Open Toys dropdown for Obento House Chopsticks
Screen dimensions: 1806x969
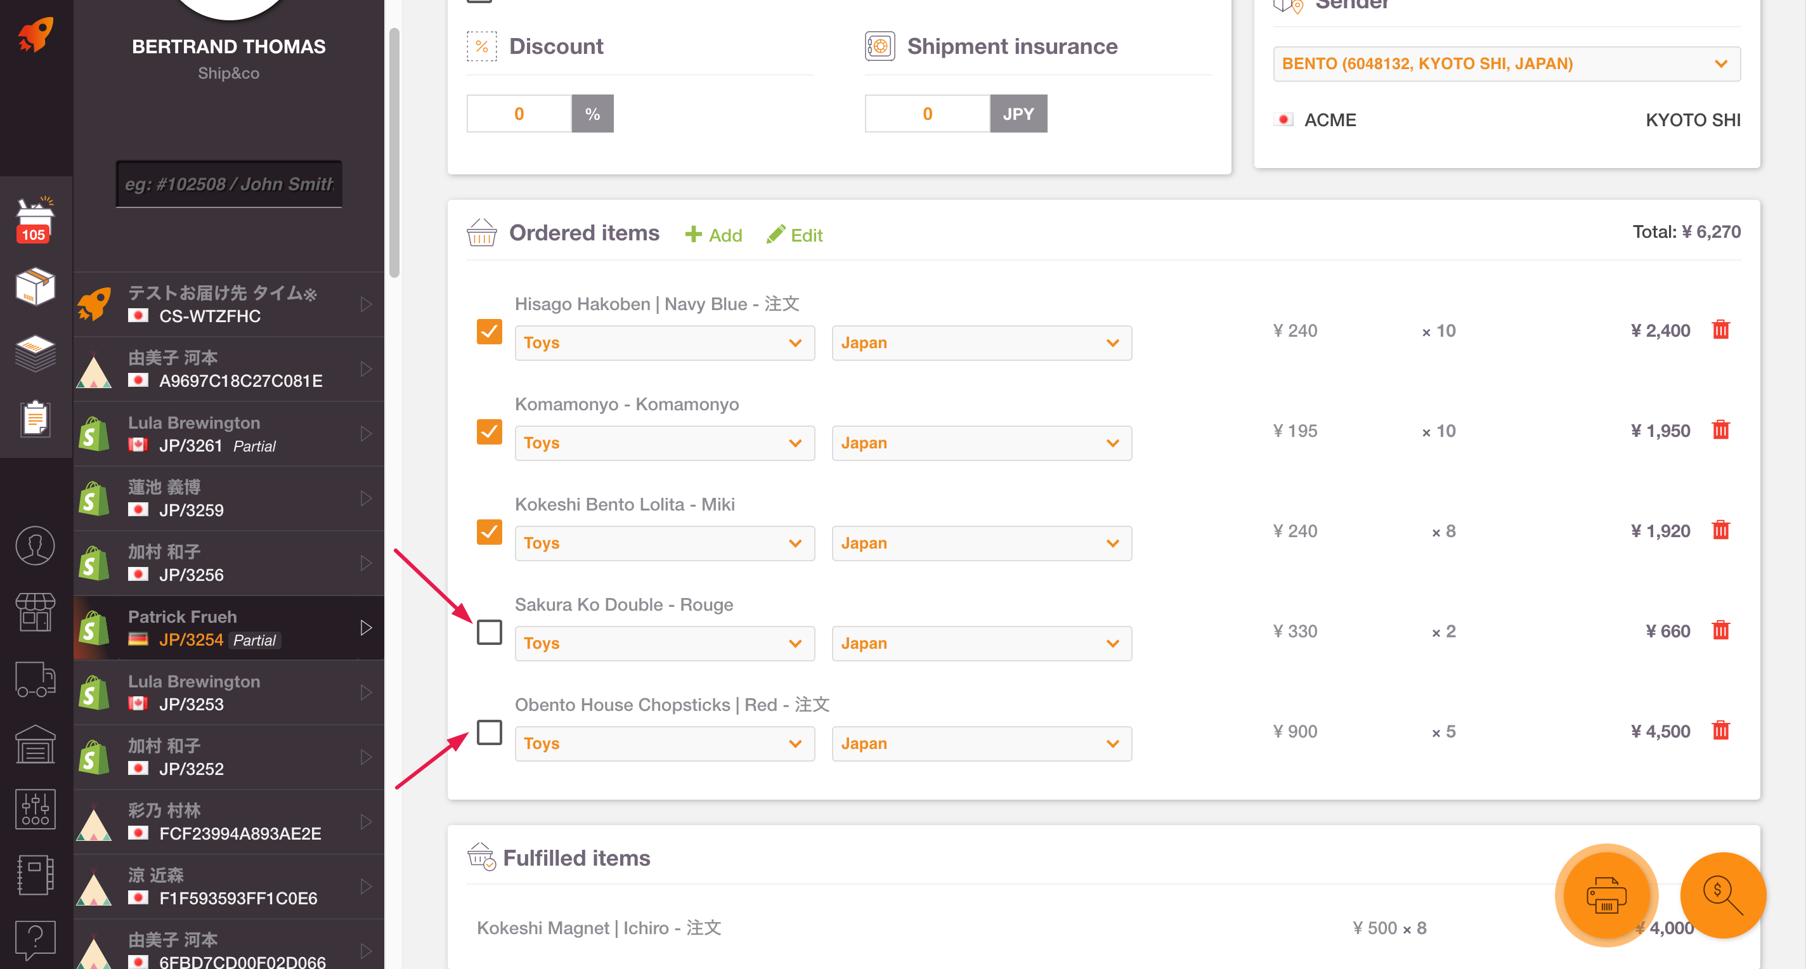(665, 744)
